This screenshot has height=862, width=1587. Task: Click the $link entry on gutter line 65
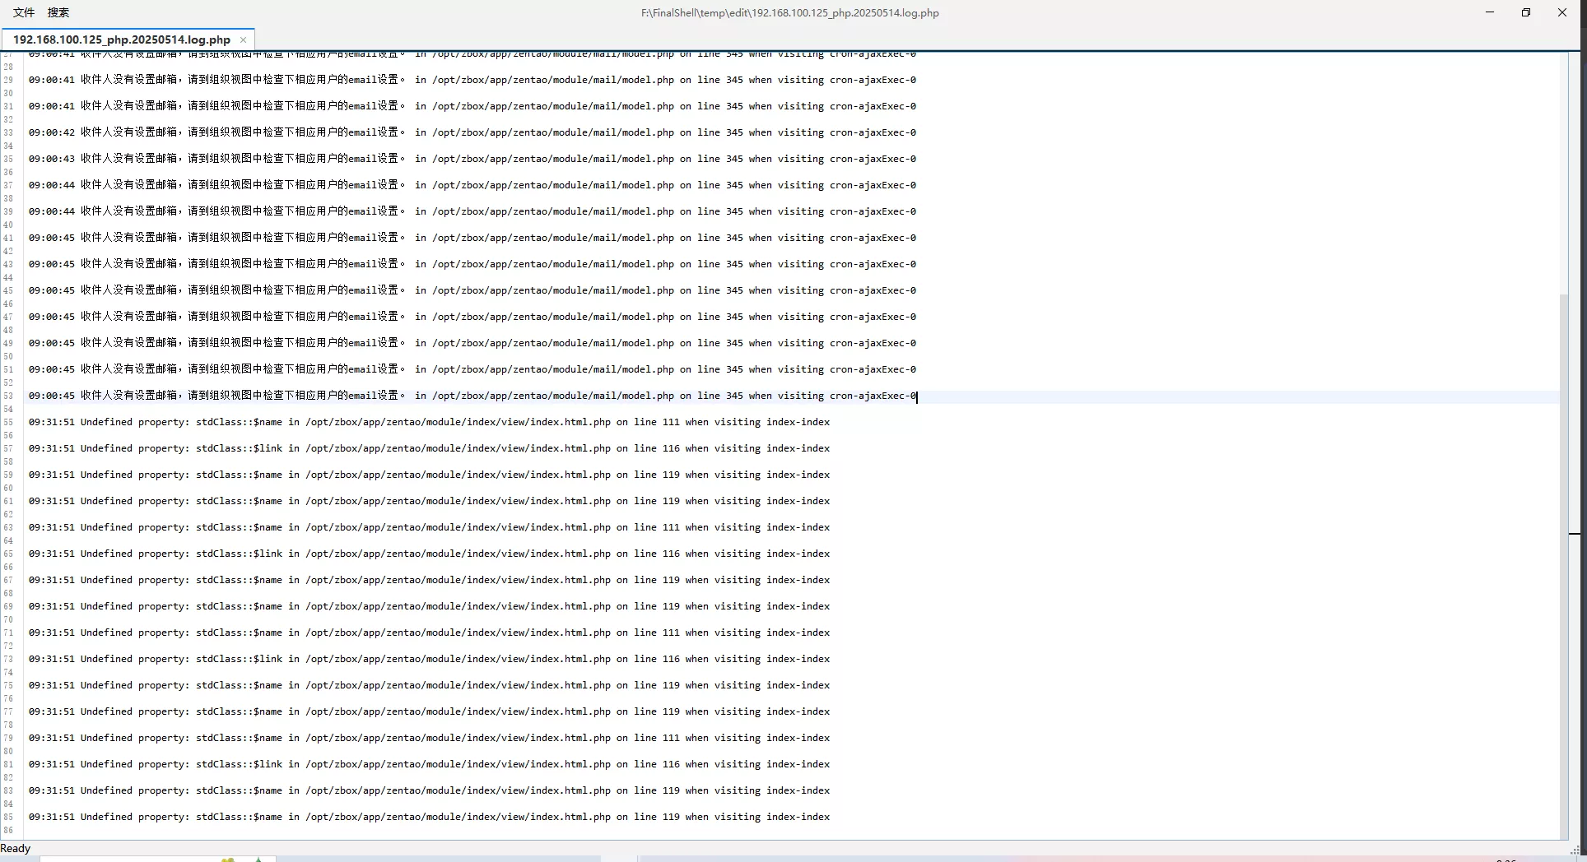tap(429, 554)
